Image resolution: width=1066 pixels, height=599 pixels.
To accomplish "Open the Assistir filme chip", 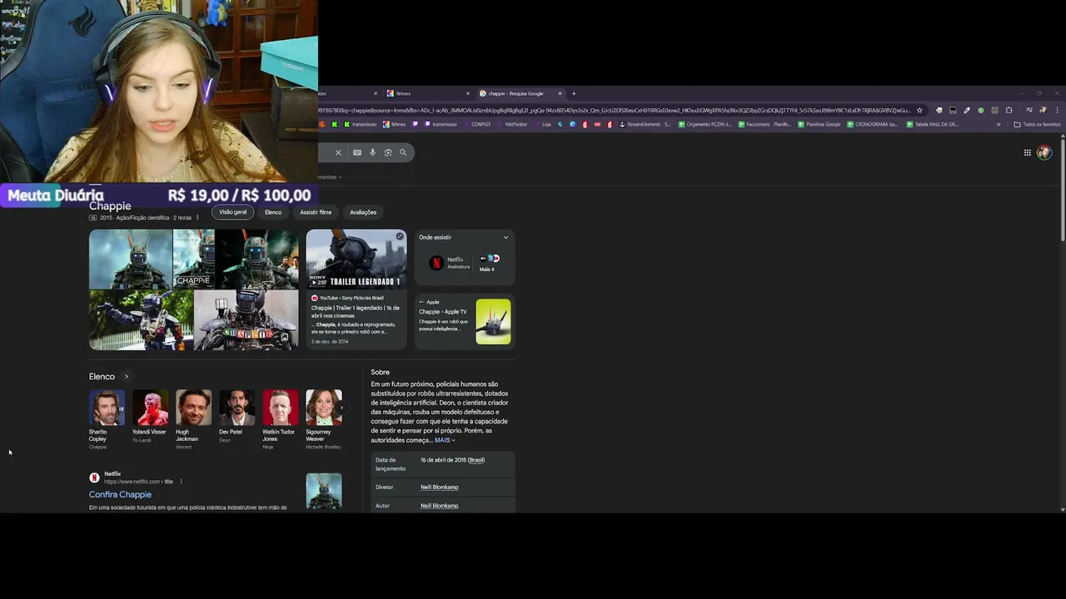I will tap(316, 212).
